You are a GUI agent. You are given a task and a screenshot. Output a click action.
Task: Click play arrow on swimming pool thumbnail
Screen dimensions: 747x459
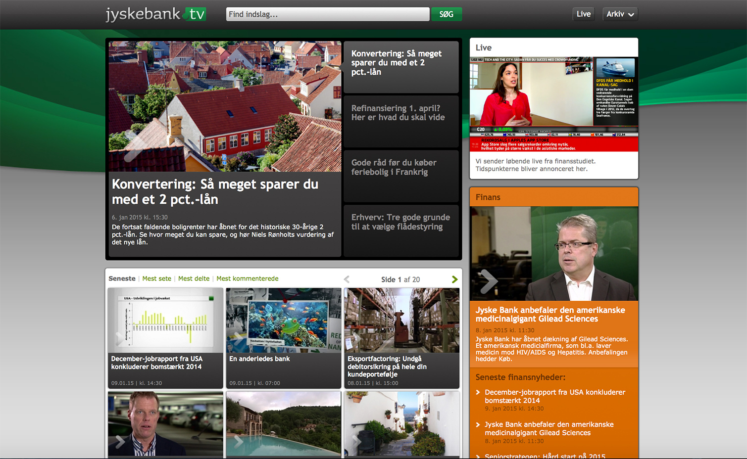[238, 440]
